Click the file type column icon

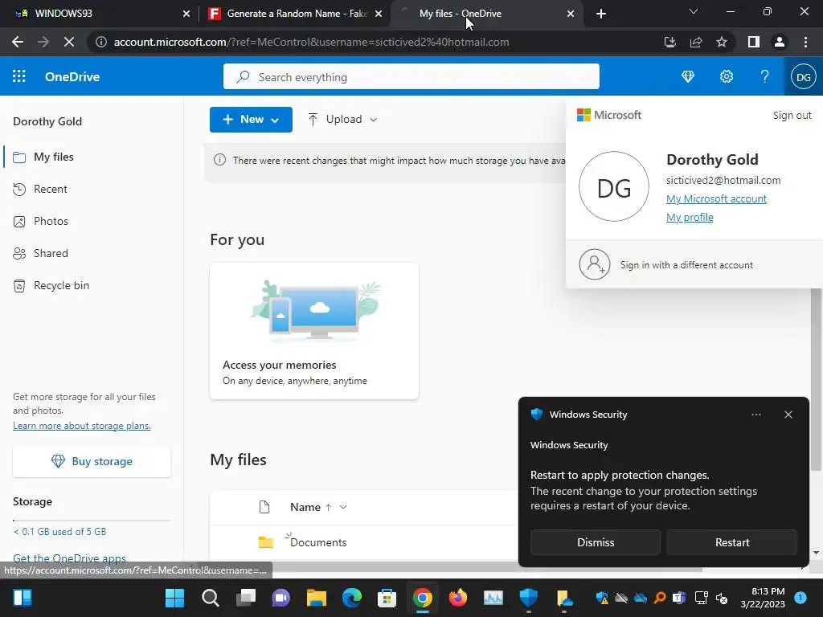[264, 507]
